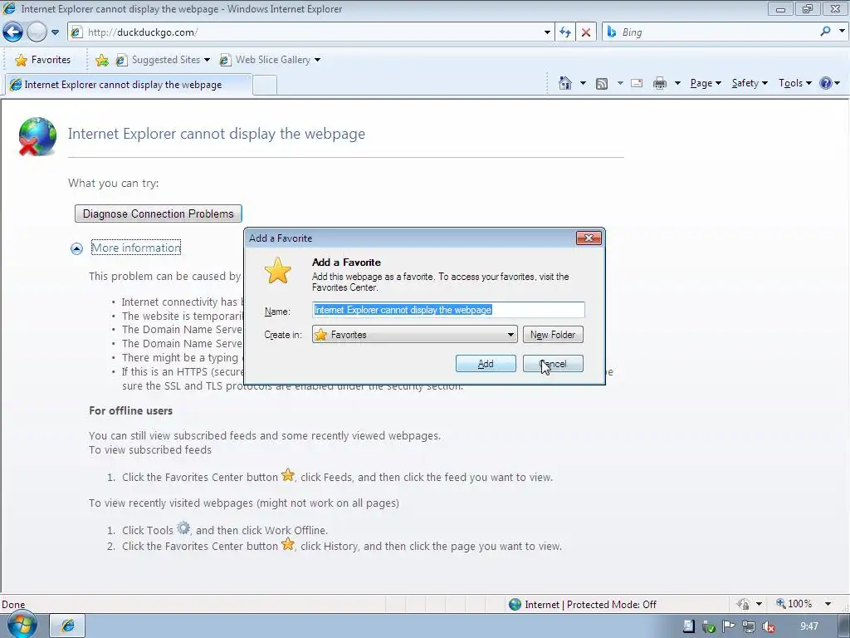Click the Internet Explorer taskbar button
This screenshot has height=638, width=850.
click(67, 626)
